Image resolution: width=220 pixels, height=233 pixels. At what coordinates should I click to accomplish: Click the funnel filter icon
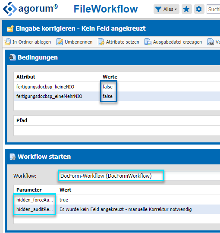pos(158,9)
